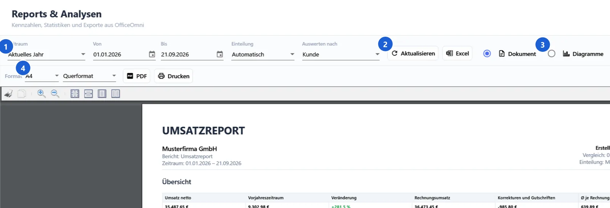This screenshot has height=208, width=610.
Task: Fit whole page in preview
Action: (x=75, y=94)
